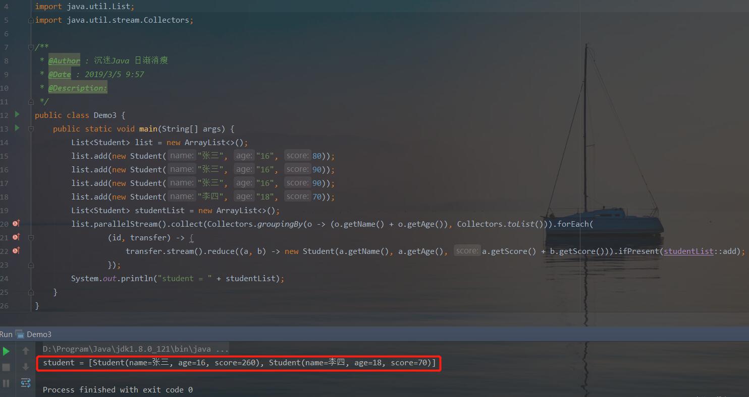Run the Demo3 class from line 12 gutter

click(x=17, y=115)
